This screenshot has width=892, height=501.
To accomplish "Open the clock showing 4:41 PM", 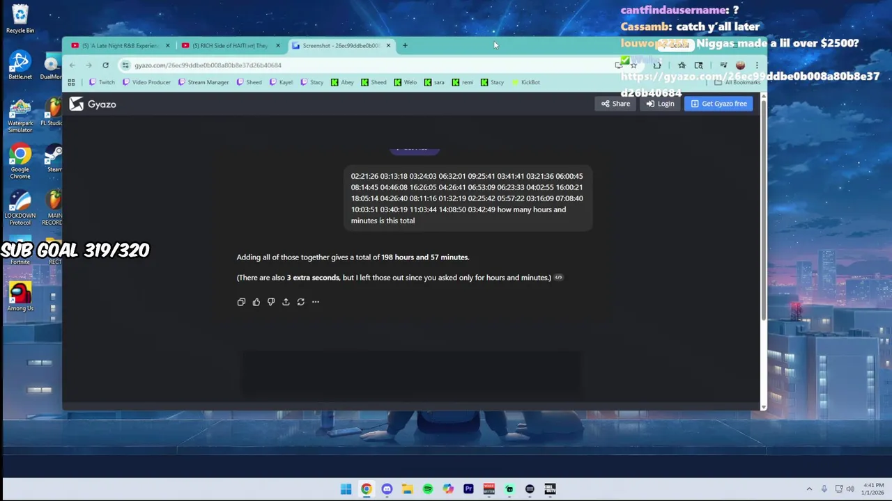I will coord(873,489).
